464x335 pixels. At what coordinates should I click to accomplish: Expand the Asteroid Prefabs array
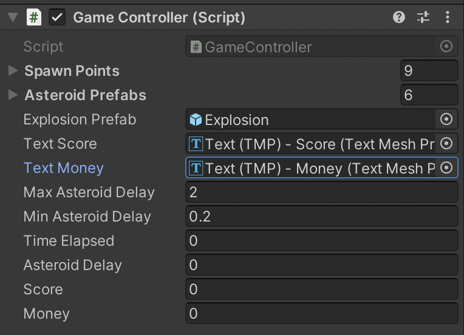13,95
